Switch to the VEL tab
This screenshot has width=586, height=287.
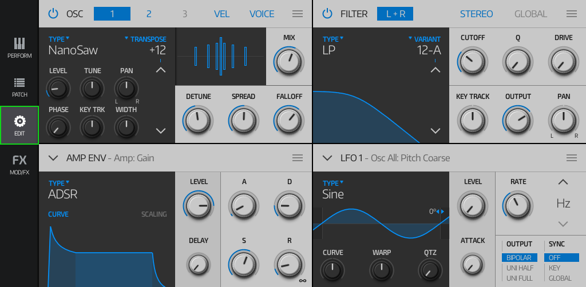(222, 14)
